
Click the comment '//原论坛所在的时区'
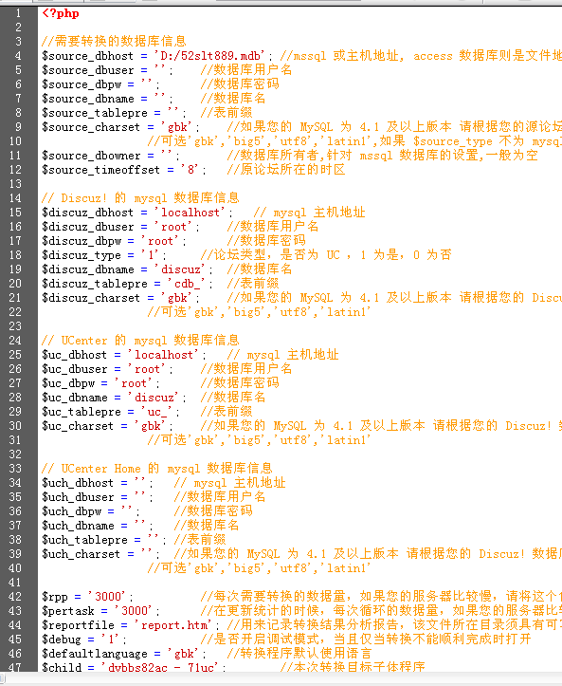(x=286, y=170)
